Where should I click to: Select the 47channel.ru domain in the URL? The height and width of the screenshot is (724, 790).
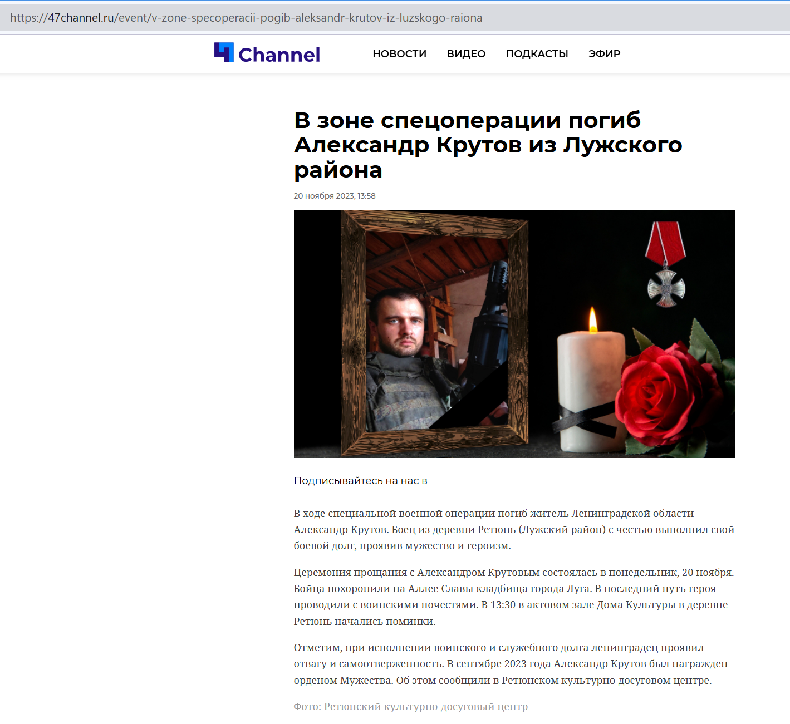(x=81, y=18)
